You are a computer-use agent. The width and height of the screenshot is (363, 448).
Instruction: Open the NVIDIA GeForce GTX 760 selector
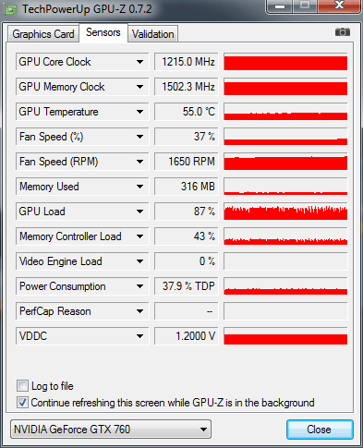[111, 429]
